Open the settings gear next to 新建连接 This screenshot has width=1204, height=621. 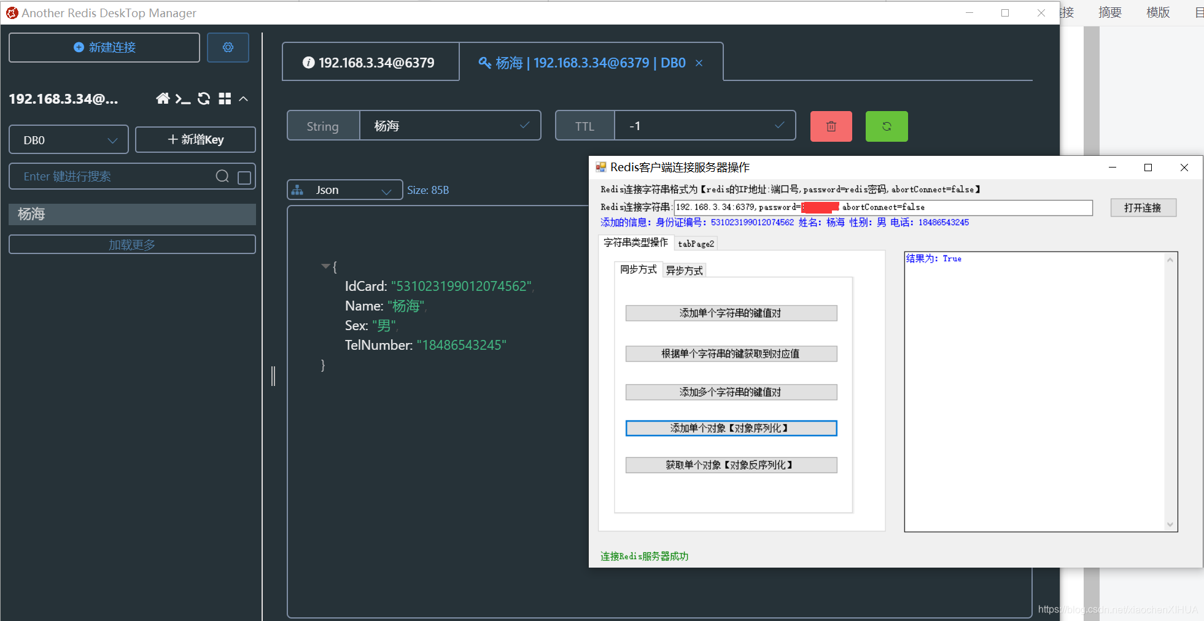228,47
